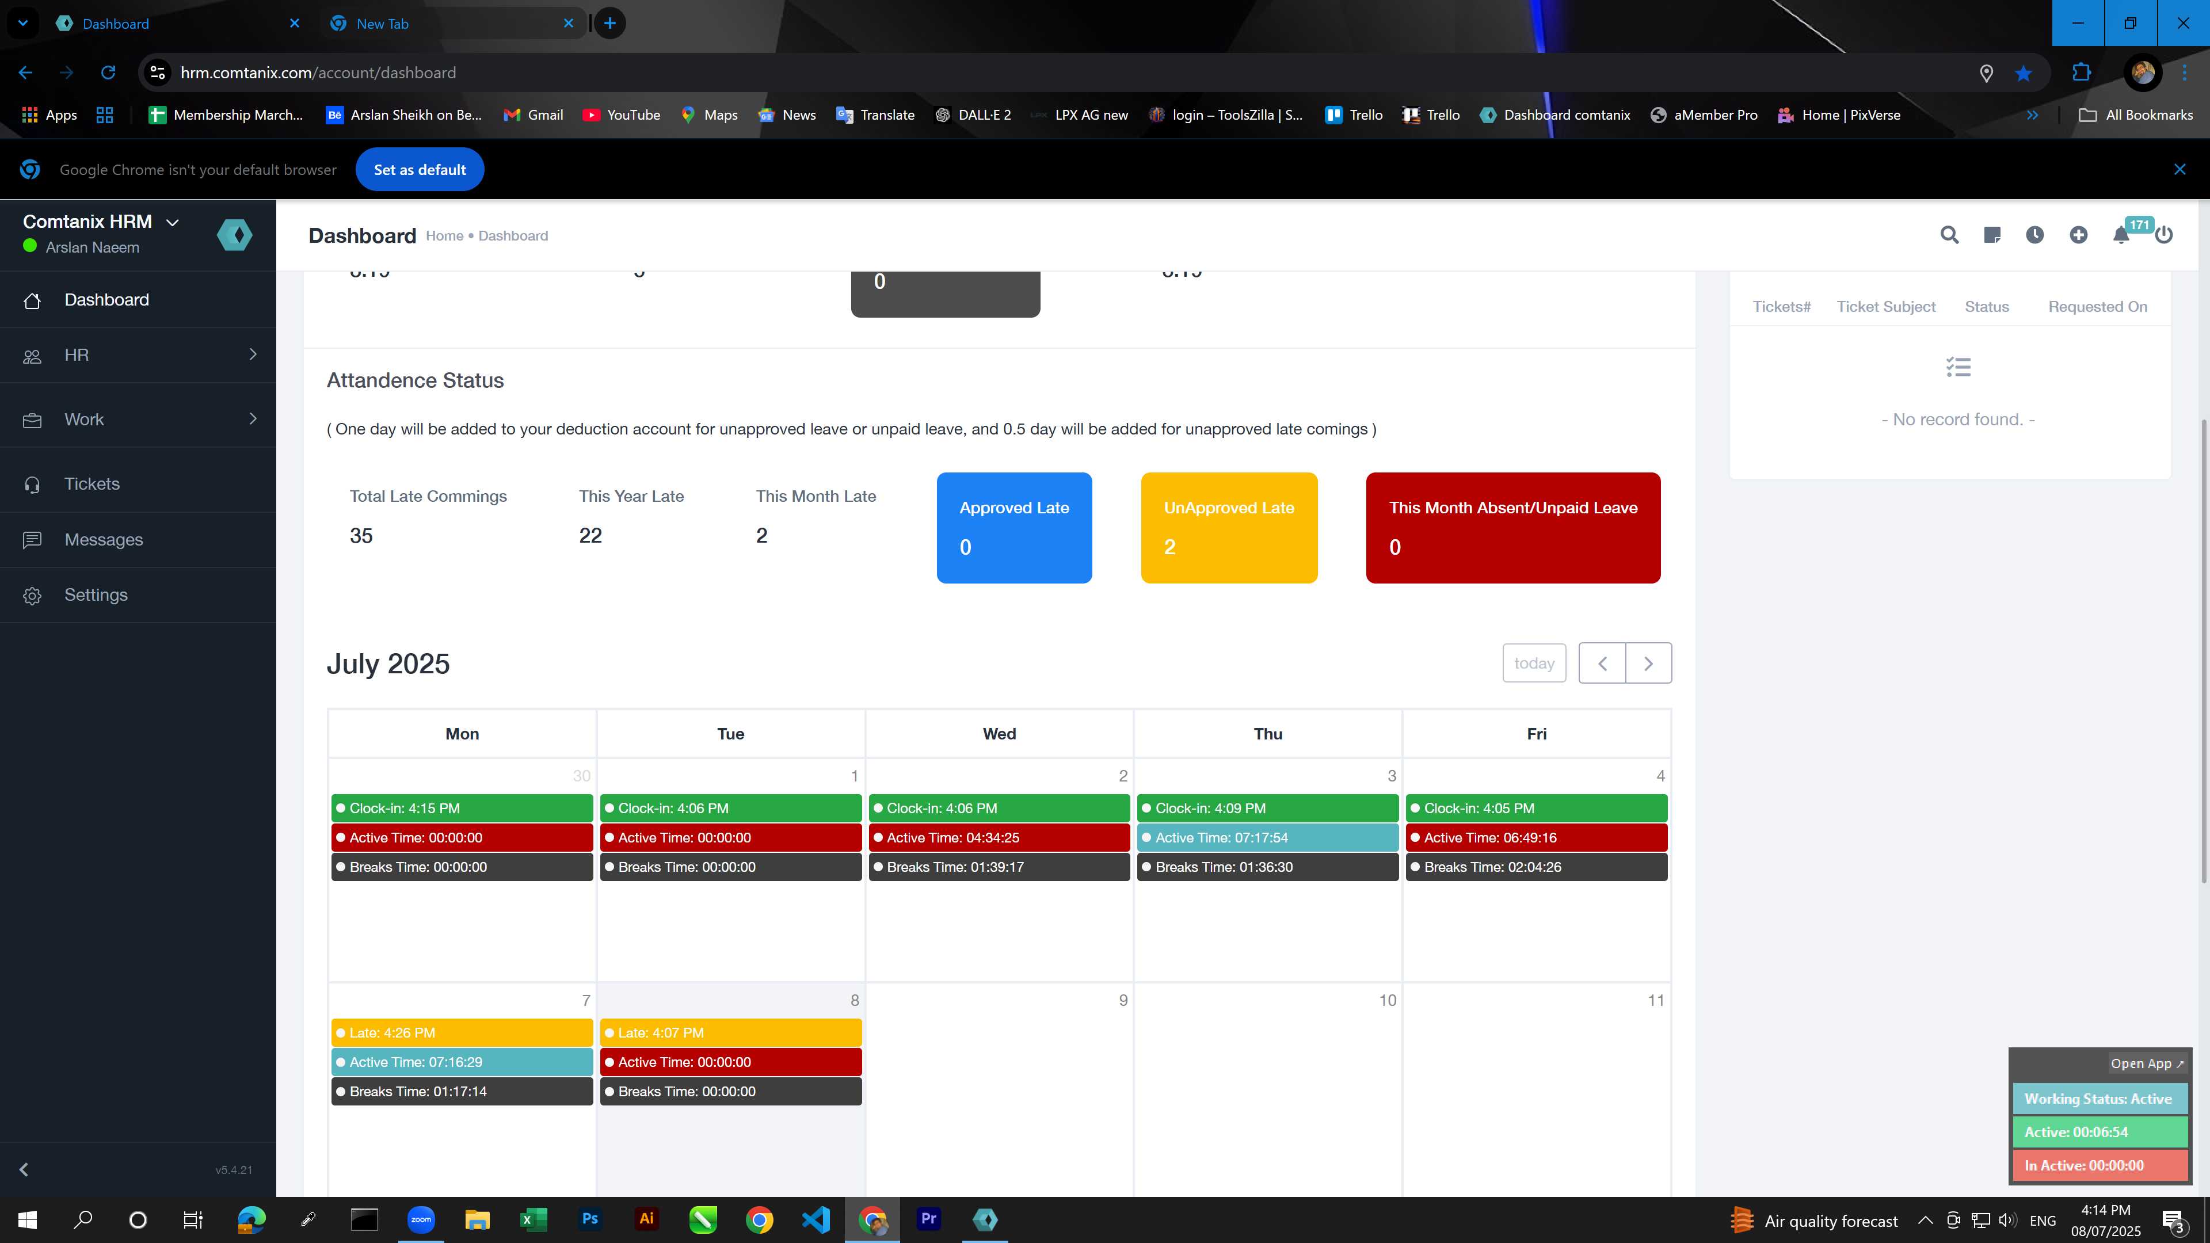Click the yellow UnApproved Late card
2210x1243 pixels.
click(1229, 528)
